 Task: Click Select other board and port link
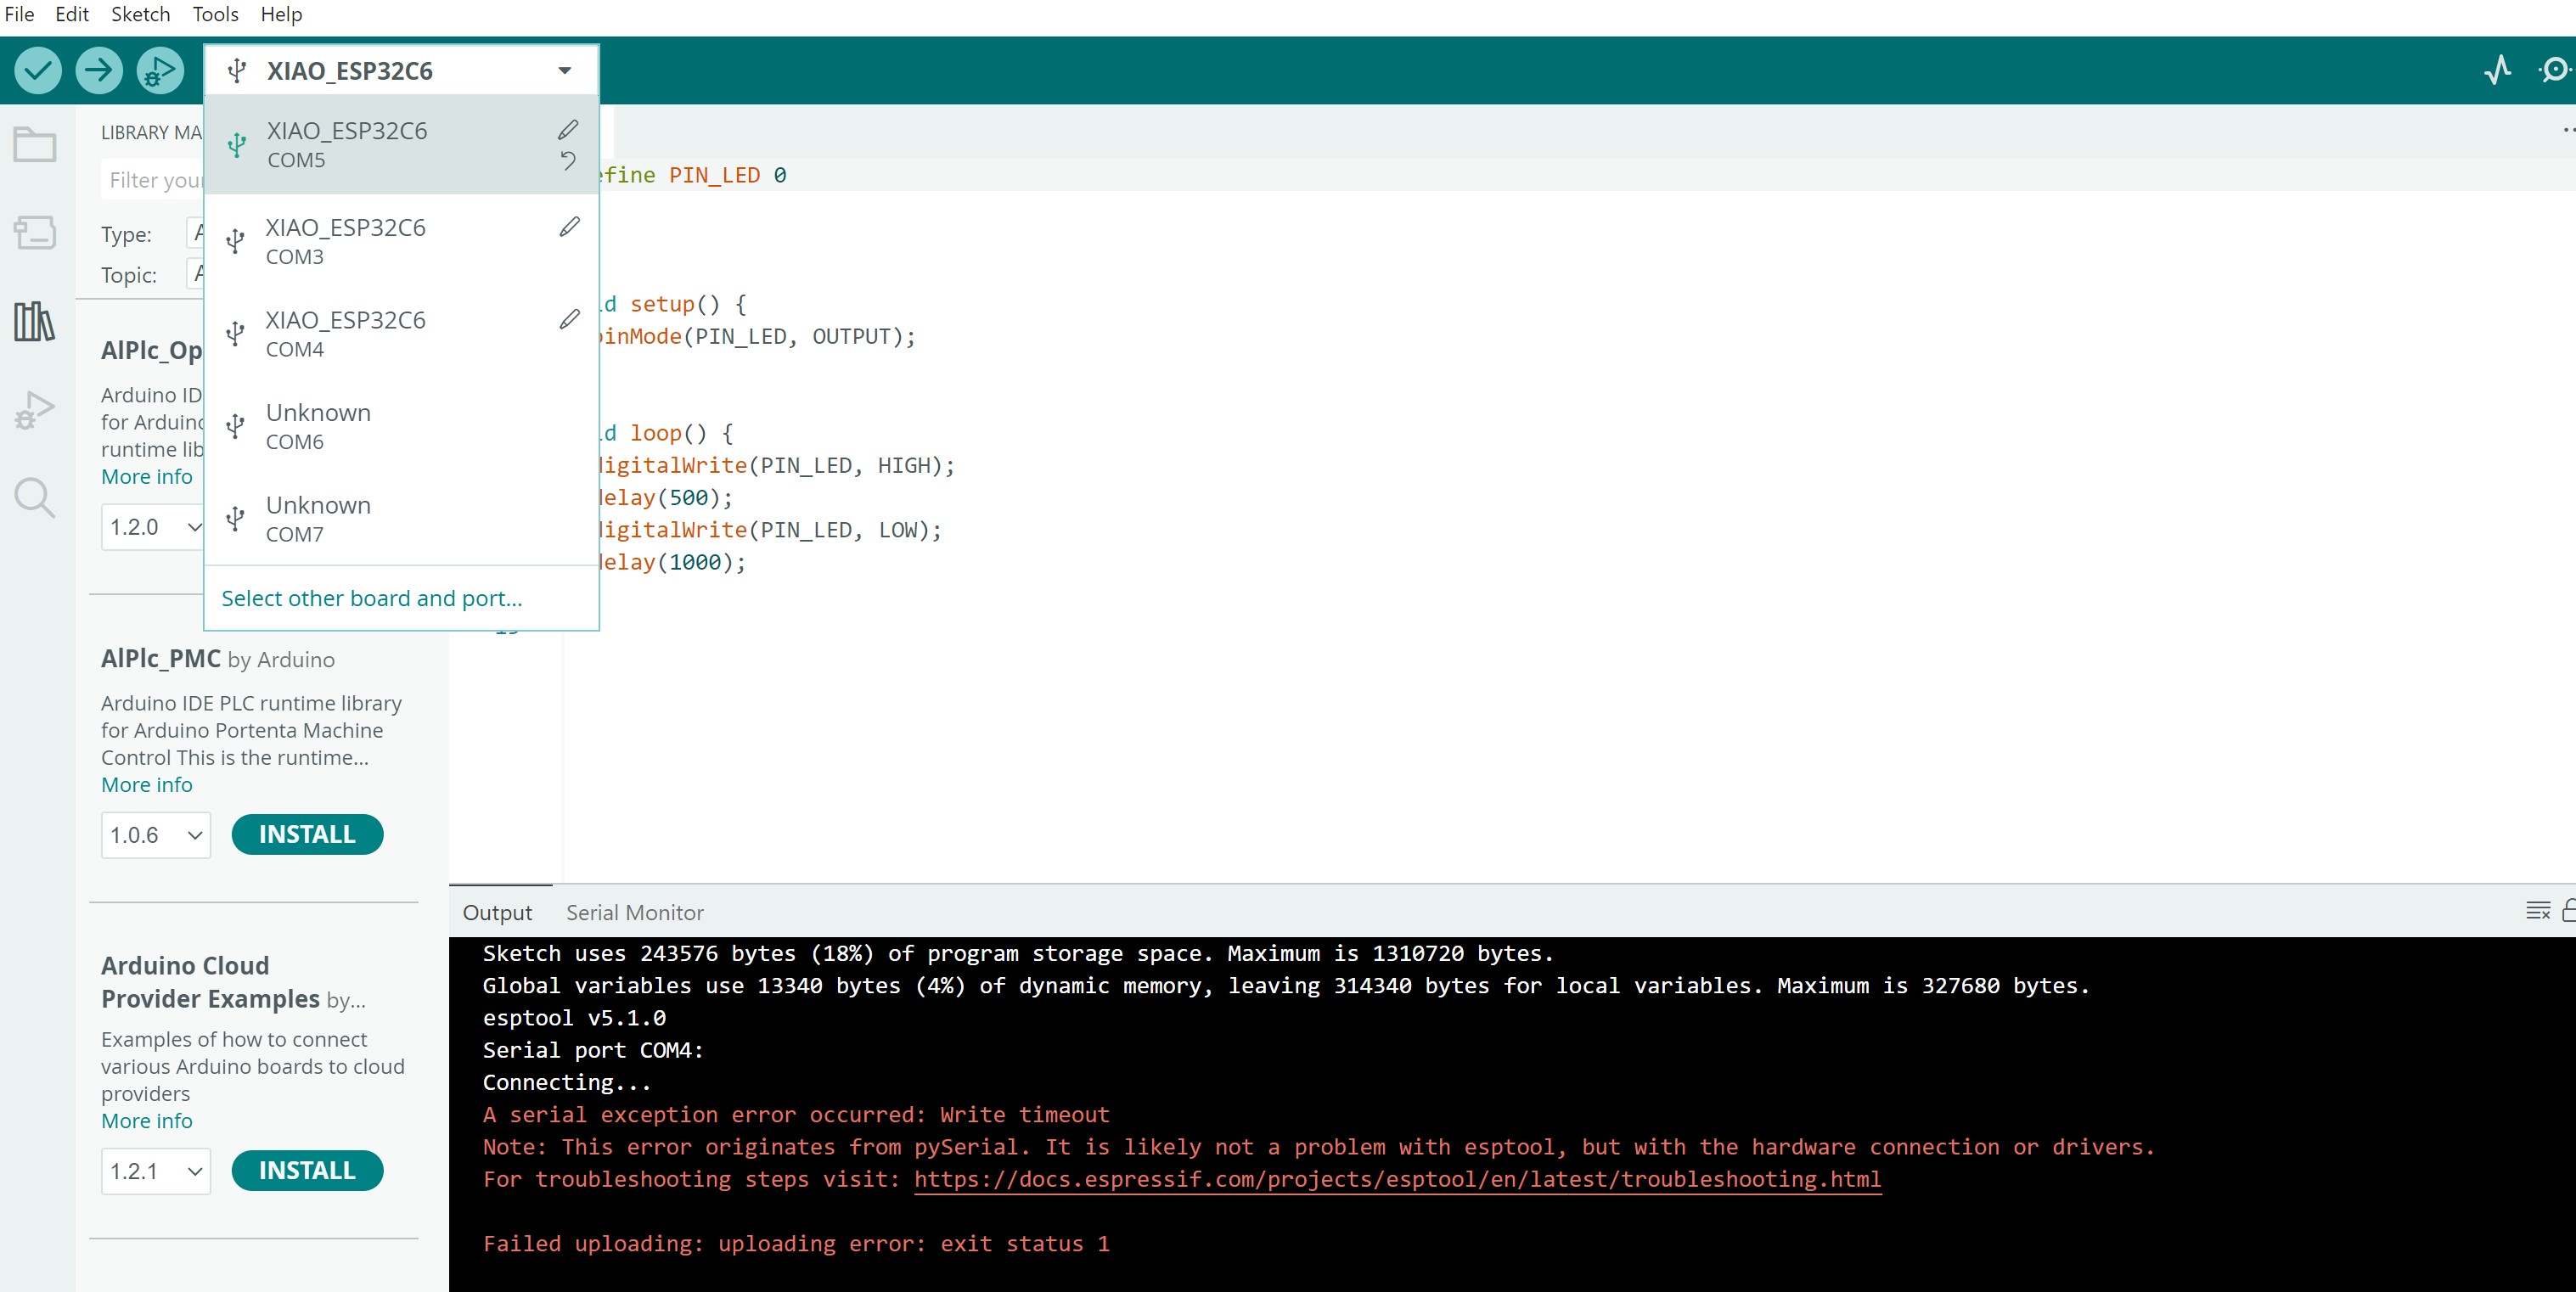[x=371, y=598]
